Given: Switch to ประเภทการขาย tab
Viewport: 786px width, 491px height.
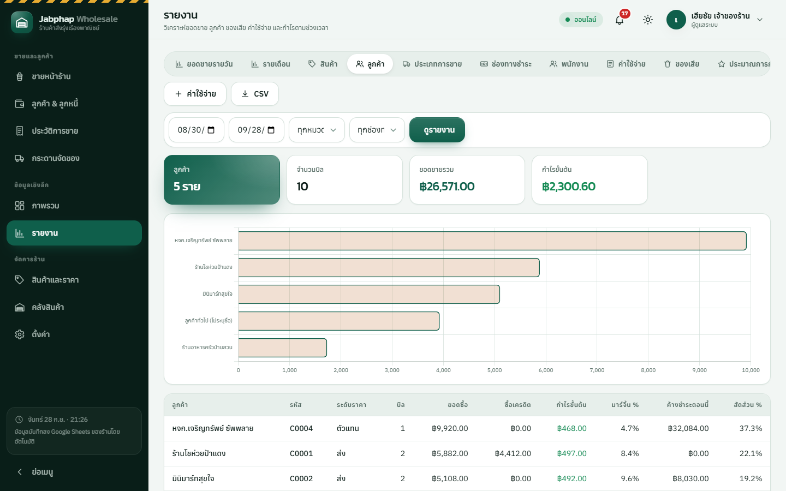Looking at the screenshot, I should [x=432, y=64].
